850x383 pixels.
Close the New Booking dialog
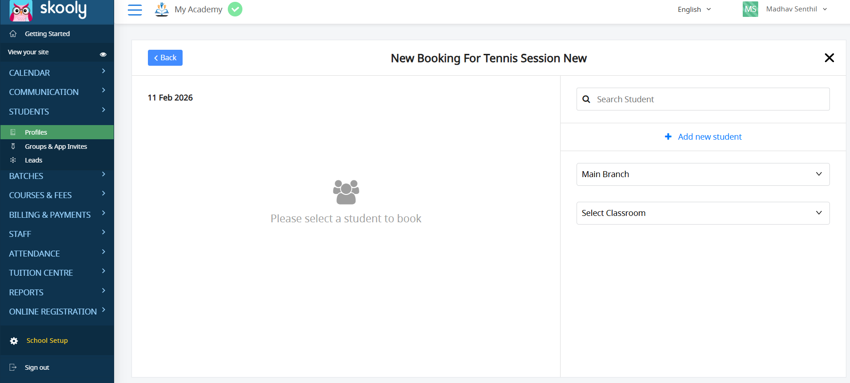tap(829, 58)
